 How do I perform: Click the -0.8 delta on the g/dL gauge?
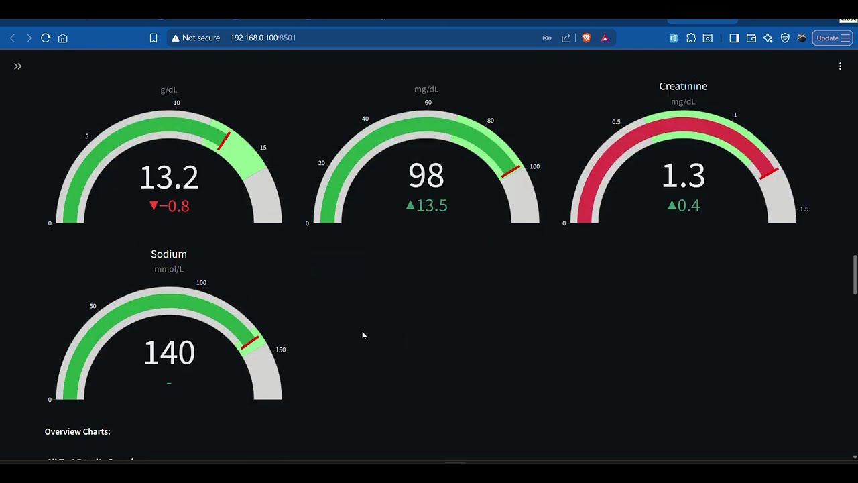coord(170,206)
